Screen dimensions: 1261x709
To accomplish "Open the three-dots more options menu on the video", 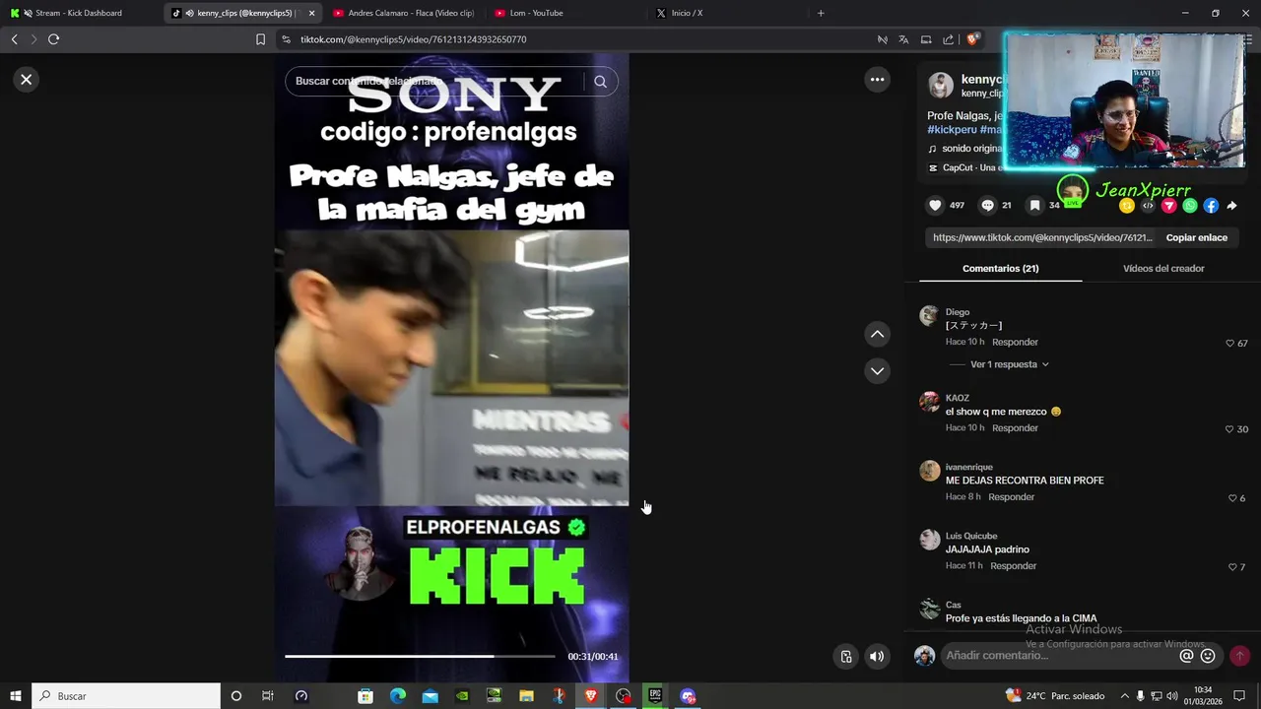I will (877, 80).
